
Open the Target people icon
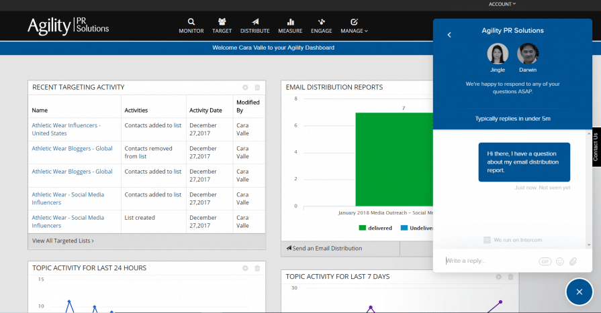[x=222, y=22]
